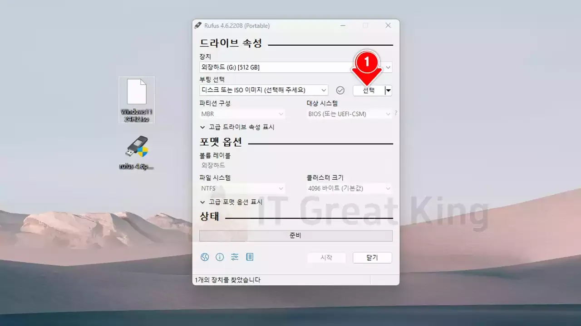Select the rufus 4.6p desktop shortcut
This screenshot has height=326, width=581.
tap(137, 152)
